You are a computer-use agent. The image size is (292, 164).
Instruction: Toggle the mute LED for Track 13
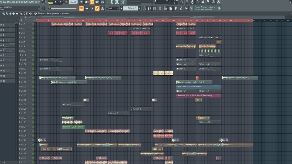(x=33, y=78)
